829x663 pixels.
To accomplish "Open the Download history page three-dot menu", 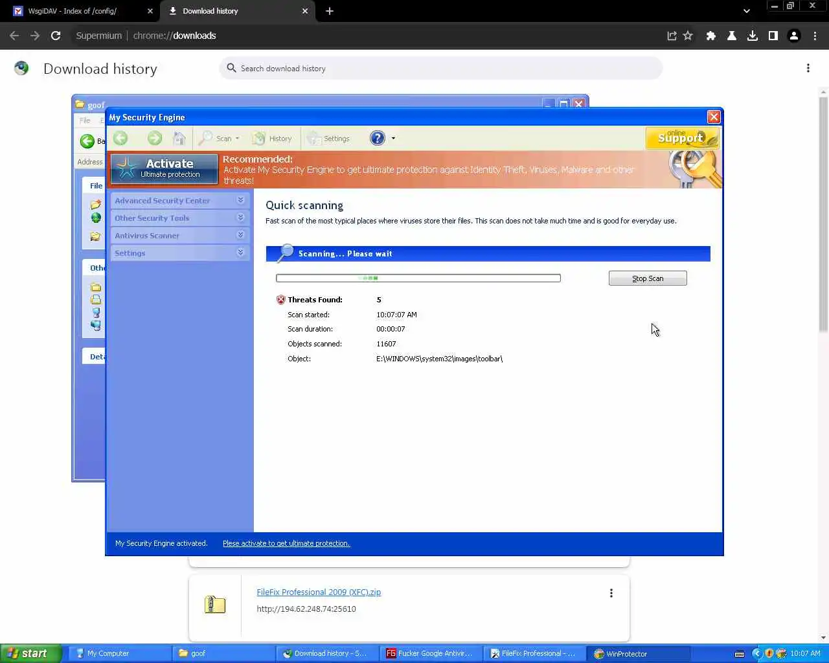I will (x=808, y=68).
